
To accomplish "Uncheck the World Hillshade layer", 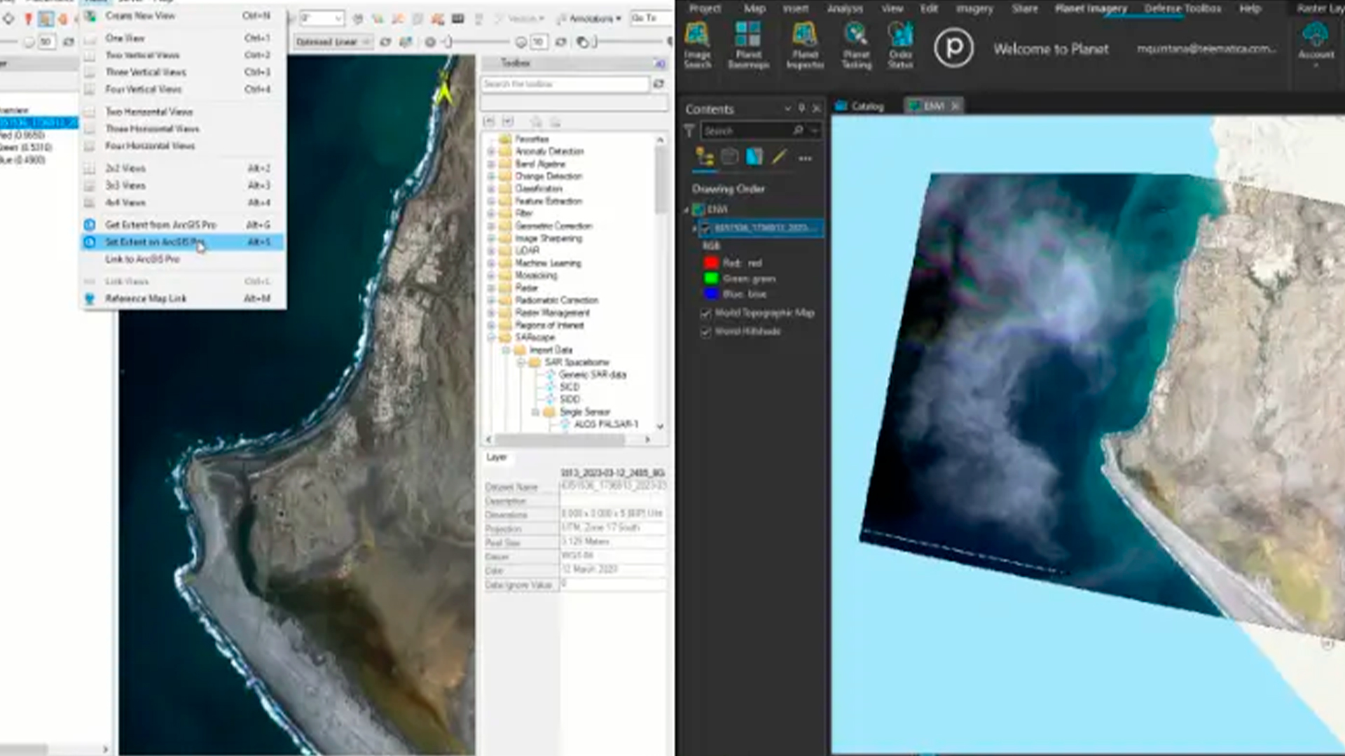I will 705,332.
